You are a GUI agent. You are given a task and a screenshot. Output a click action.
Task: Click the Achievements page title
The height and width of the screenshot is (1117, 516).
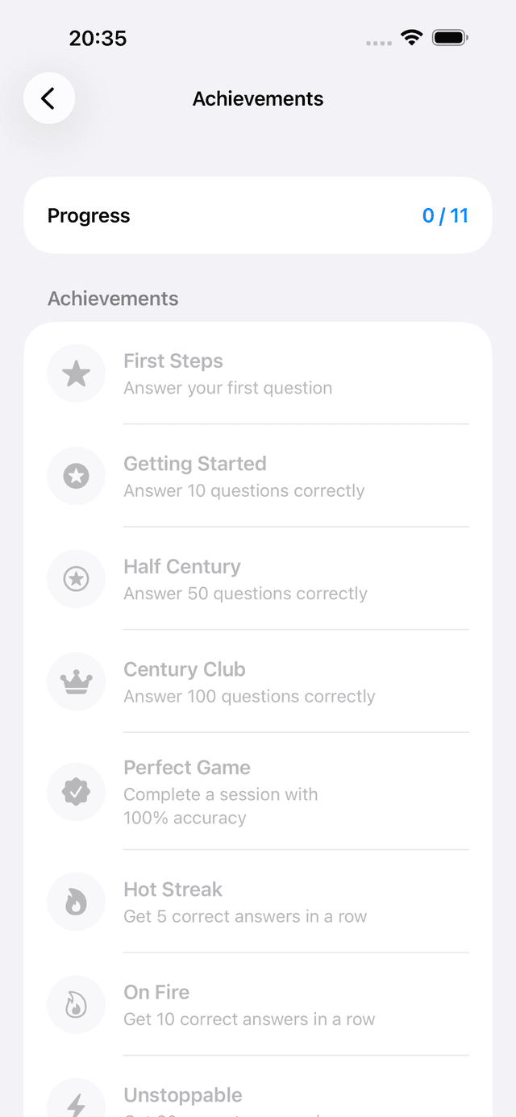pos(258,99)
